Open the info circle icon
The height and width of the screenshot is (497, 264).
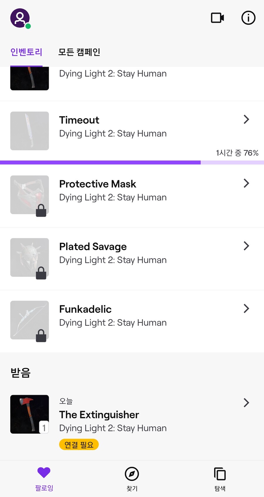point(248,18)
